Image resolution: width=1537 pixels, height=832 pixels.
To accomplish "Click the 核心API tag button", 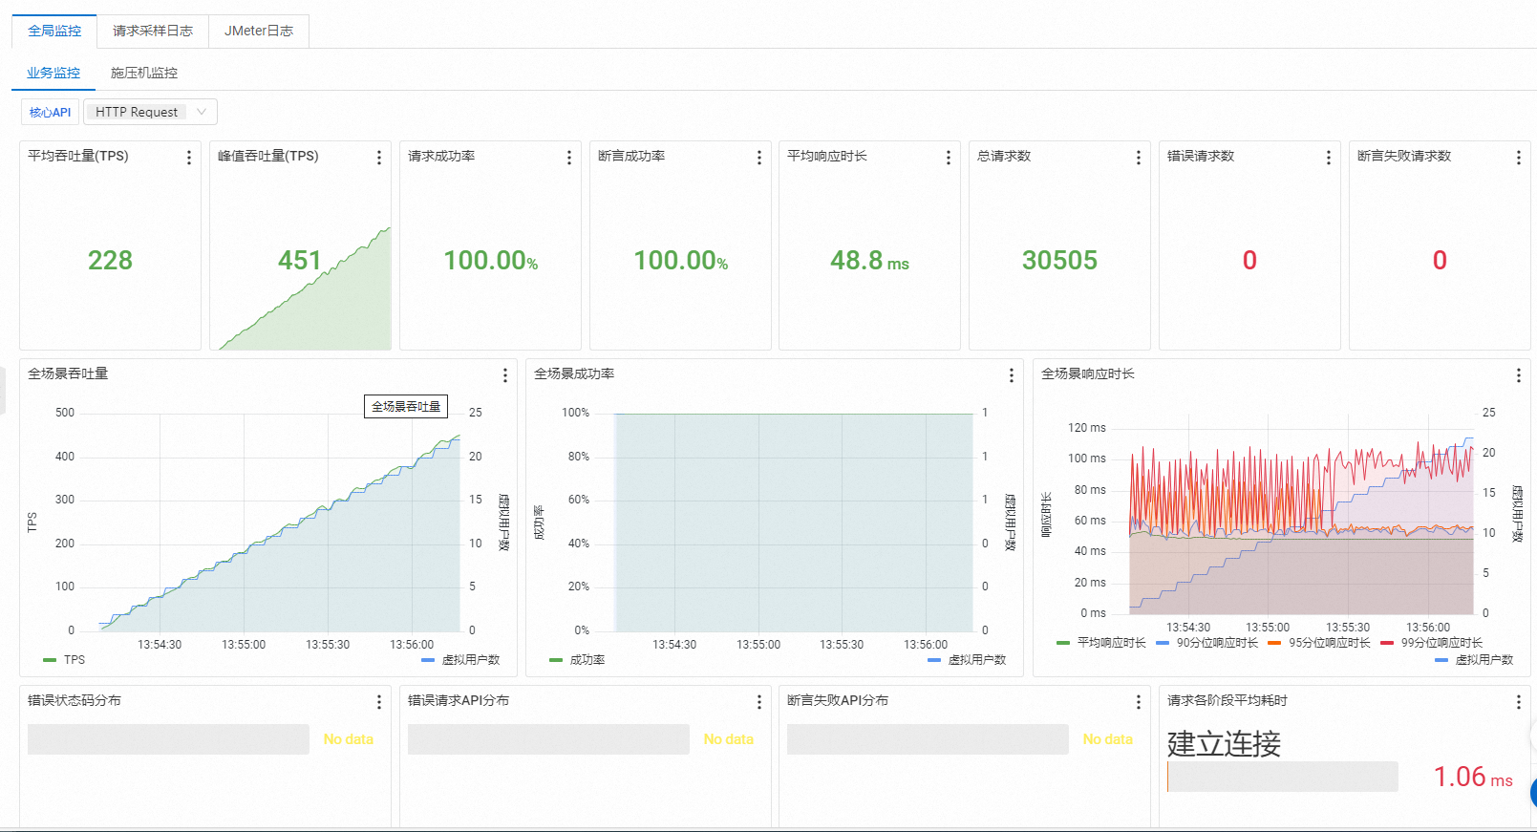I will (50, 112).
